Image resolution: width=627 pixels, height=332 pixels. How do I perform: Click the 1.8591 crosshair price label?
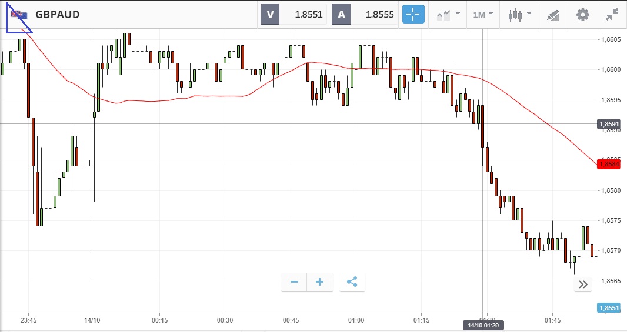[609, 124]
